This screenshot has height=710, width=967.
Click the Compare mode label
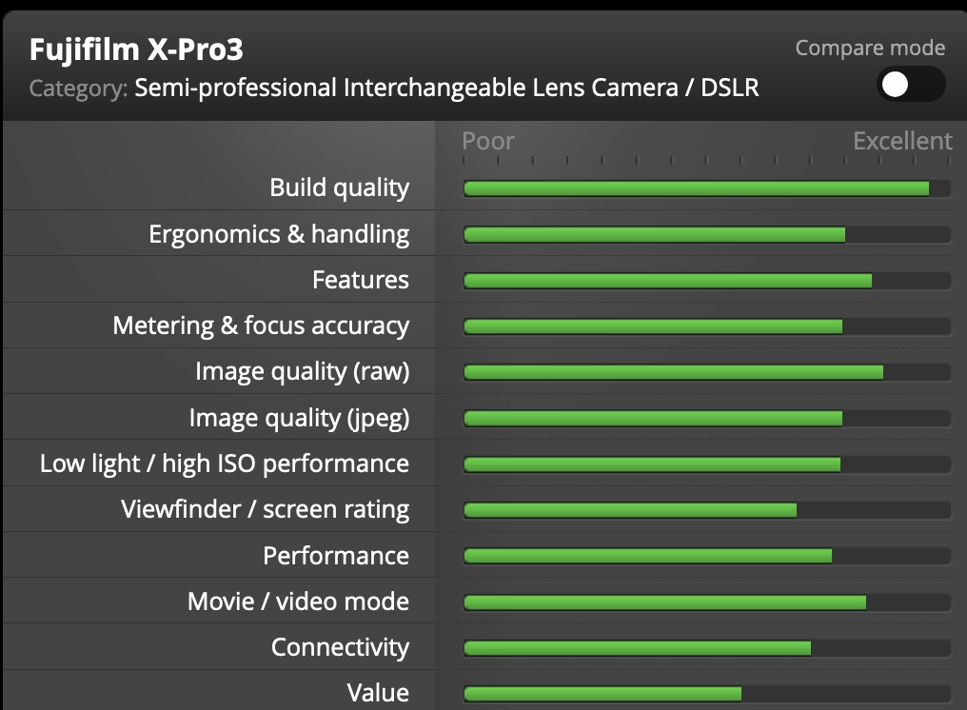[870, 48]
